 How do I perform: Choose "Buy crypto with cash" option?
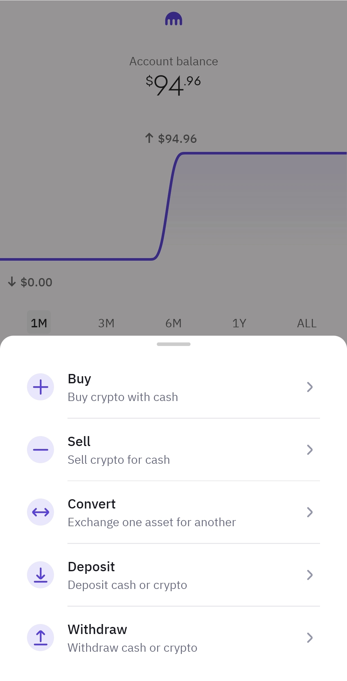tap(123, 397)
